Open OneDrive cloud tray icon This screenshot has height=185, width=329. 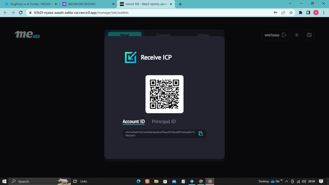point(273,181)
